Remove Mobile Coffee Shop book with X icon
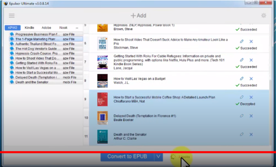Screen dimensions: 276x167 (x=251, y=97)
